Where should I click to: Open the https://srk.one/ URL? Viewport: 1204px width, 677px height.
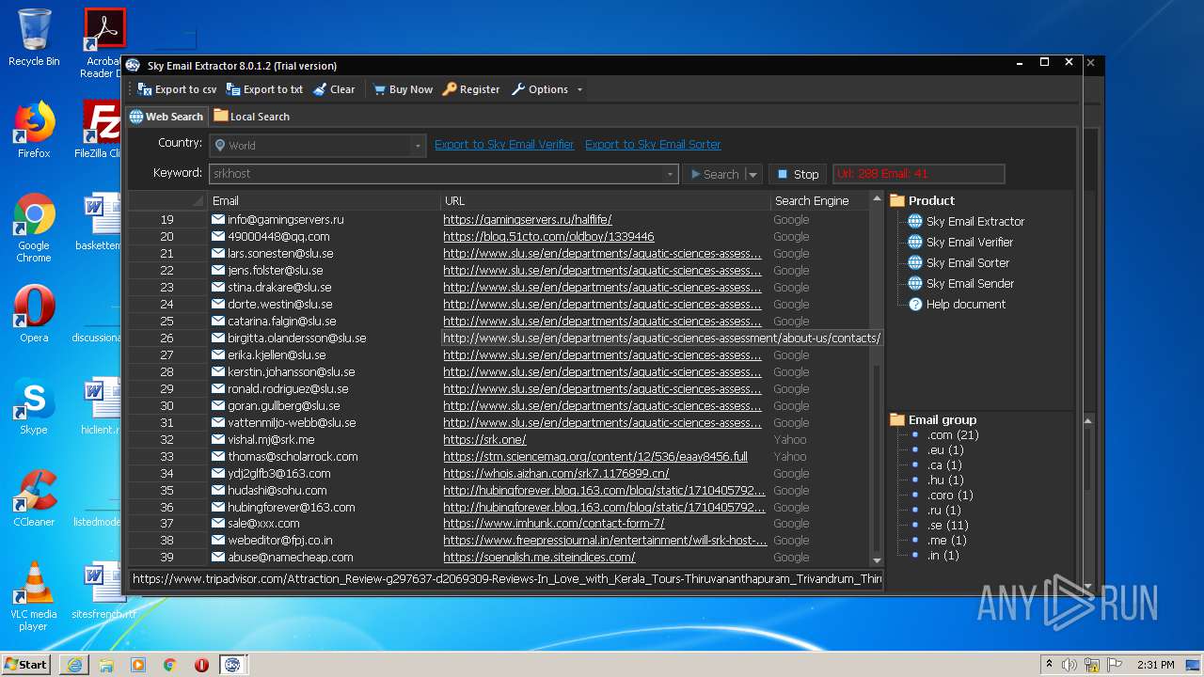[484, 440]
